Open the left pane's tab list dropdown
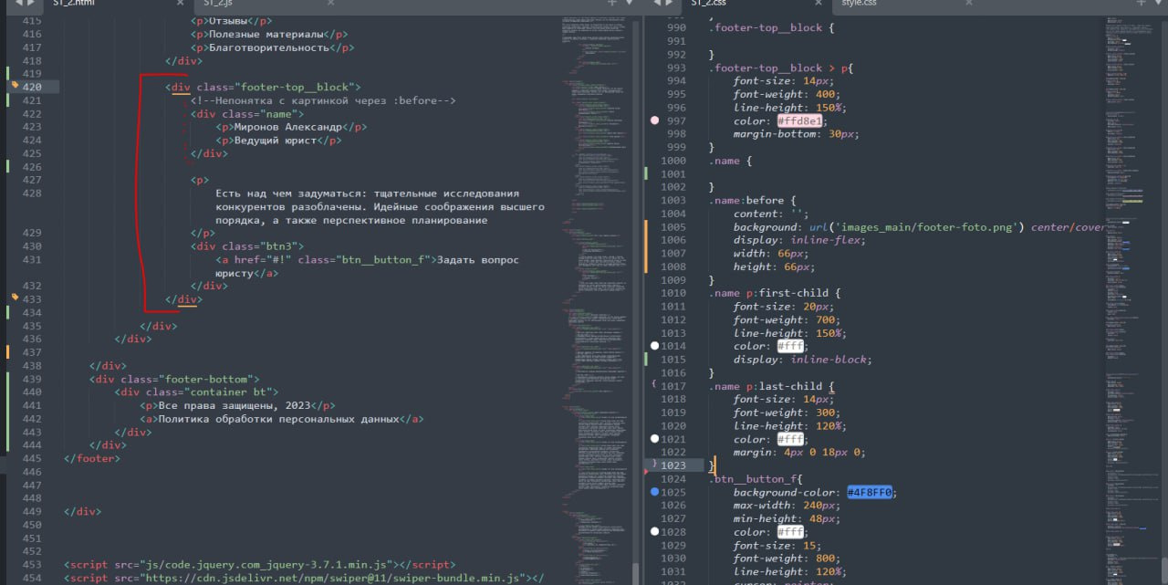 point(629,4)
